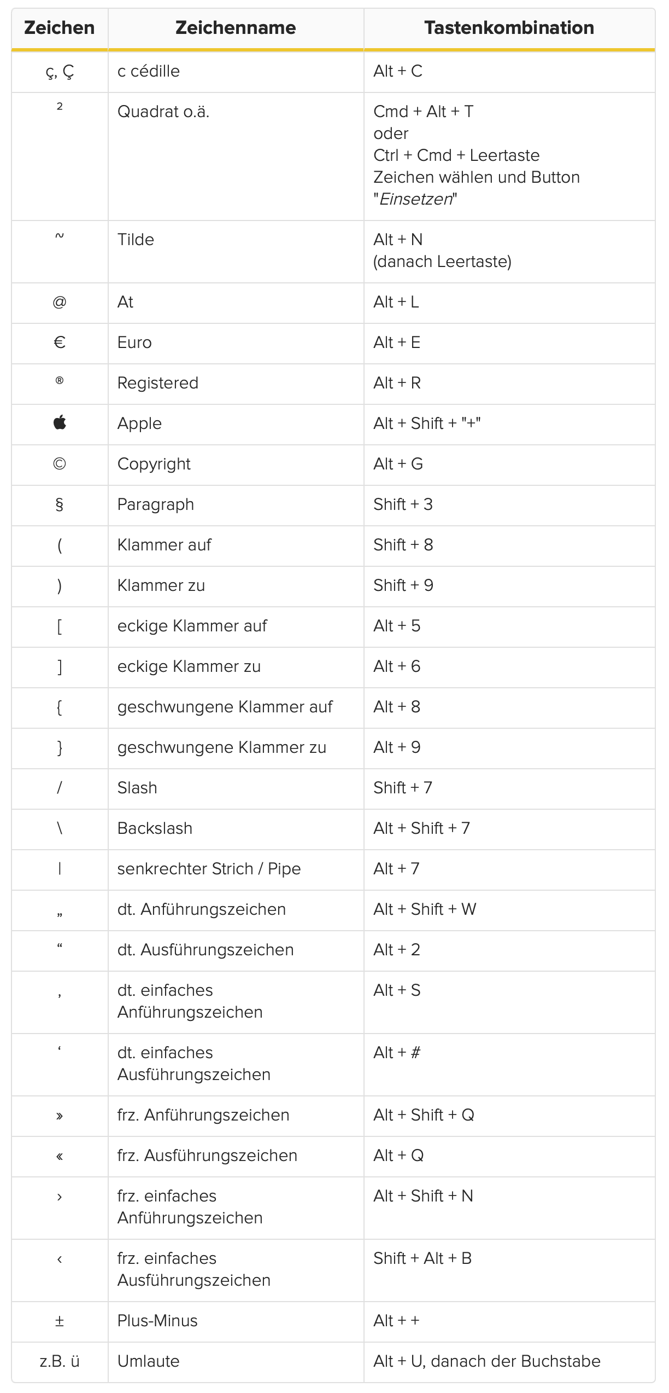Click the § paragraph symbol
Screen dimensions: 669x1393
click(60, 504)
